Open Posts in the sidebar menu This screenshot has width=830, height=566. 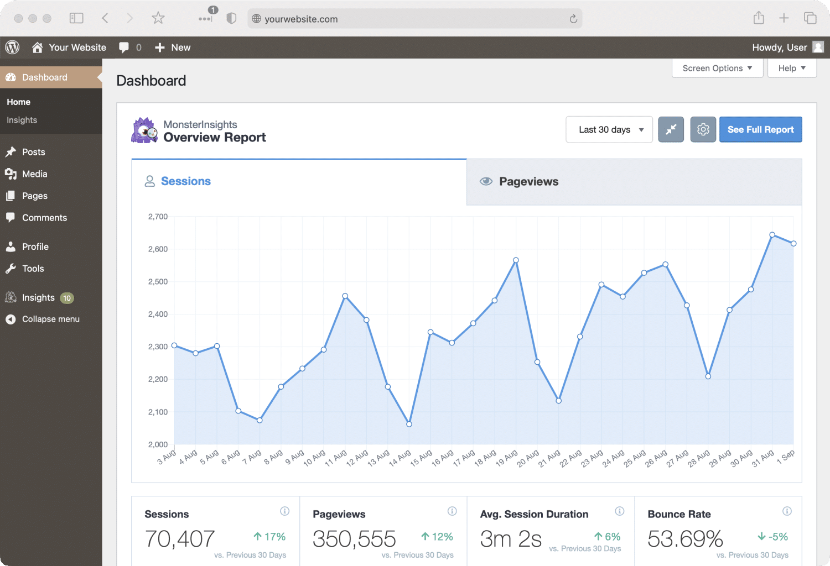(34, 152)
